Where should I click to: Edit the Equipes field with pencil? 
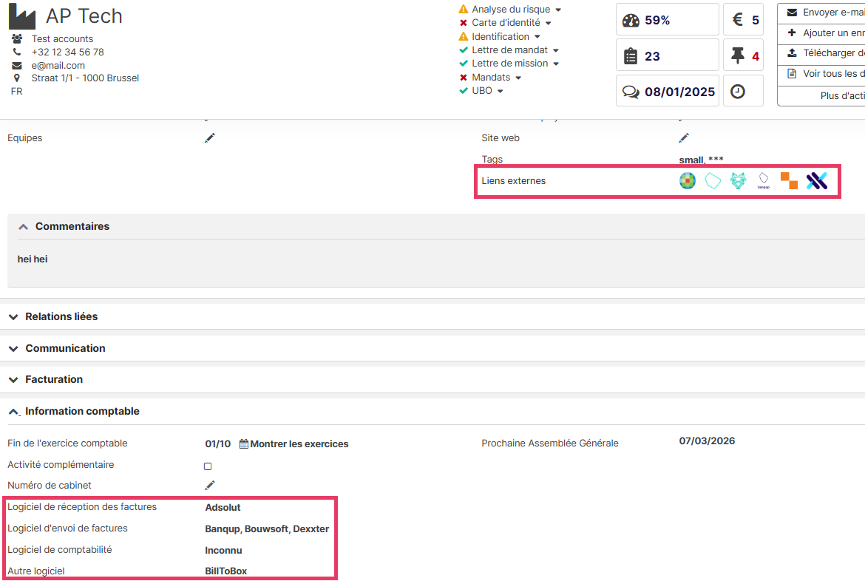(210, 138)
